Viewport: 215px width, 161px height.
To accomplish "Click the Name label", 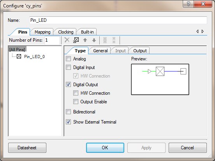I will coord(14,20).
